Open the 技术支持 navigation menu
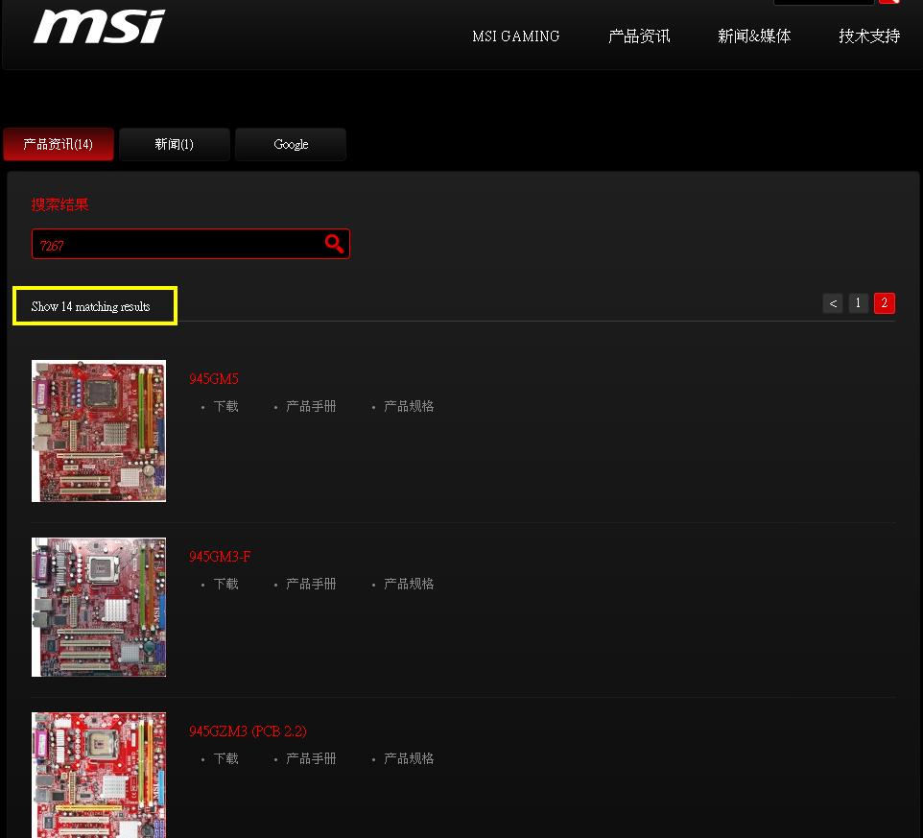Screen dimensions: 923x838 (869, 36)
